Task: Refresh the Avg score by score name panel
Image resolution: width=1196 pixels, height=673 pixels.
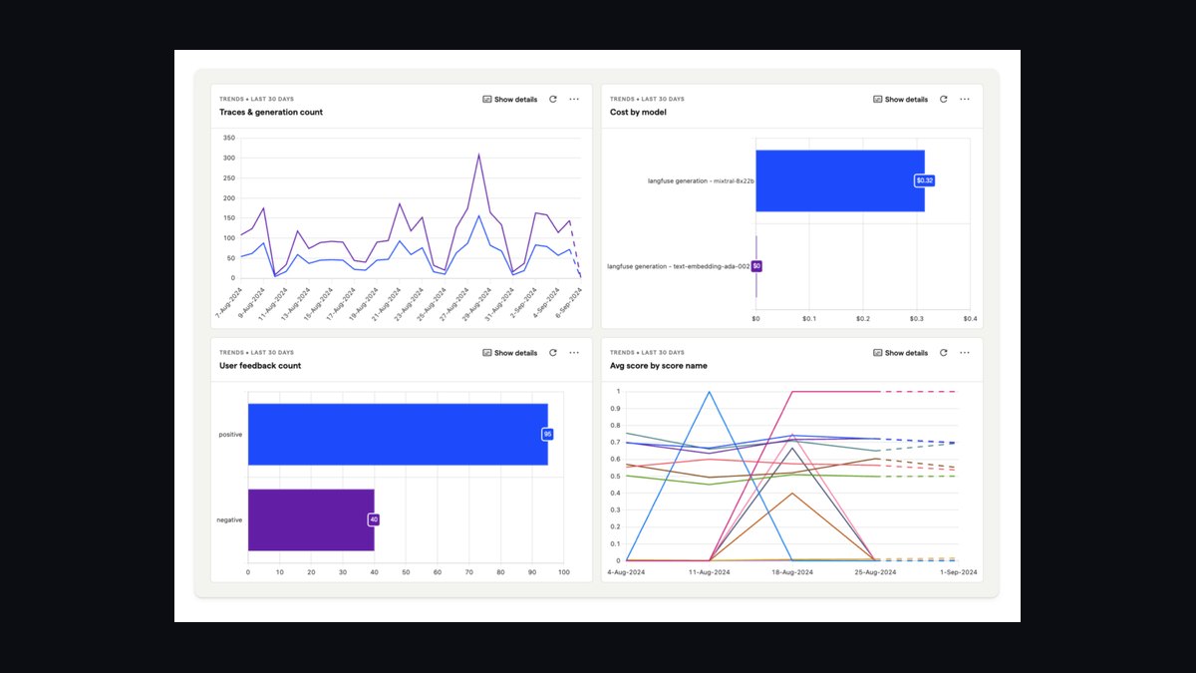Action: click(944, 353)
